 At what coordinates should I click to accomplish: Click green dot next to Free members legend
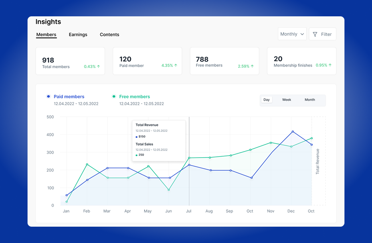pyautogui.click(x=114, y=96)
